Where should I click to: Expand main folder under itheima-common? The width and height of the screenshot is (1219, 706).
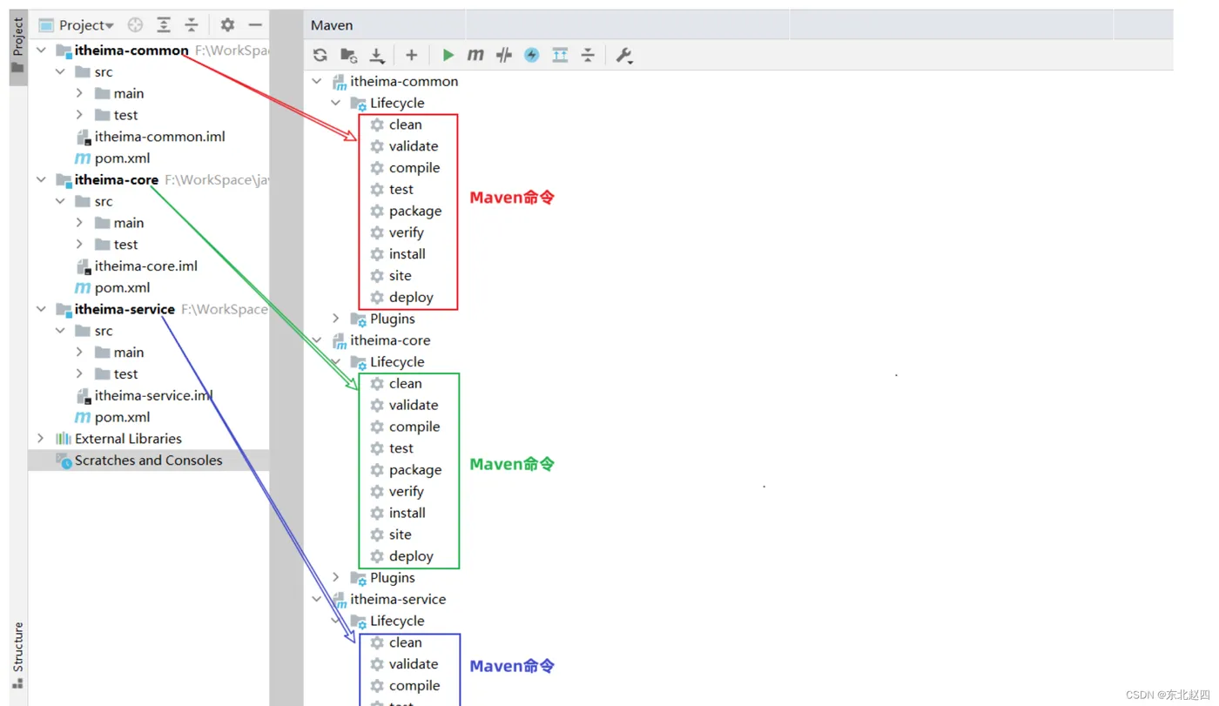79,93
